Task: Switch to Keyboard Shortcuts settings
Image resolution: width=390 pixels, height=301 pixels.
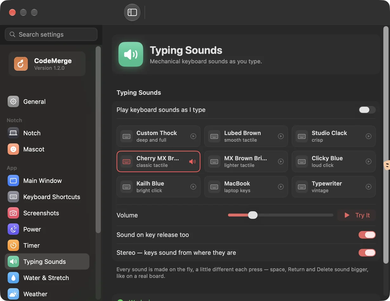Action: pos(47,197)
